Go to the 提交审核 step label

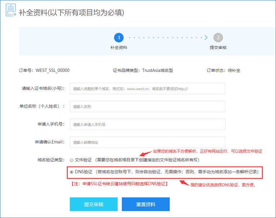point(218,48)
